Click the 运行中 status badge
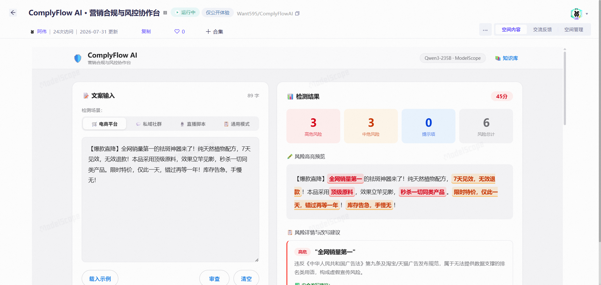The width and height of the screenshot is (601, 285). click(185, 13)
